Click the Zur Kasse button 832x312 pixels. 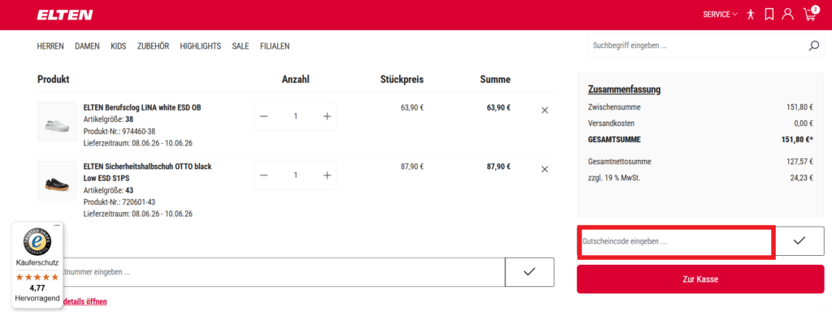tap(700, 279)
